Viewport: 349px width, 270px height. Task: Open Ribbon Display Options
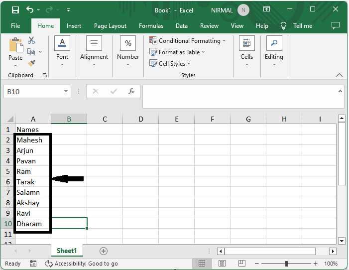267,9
